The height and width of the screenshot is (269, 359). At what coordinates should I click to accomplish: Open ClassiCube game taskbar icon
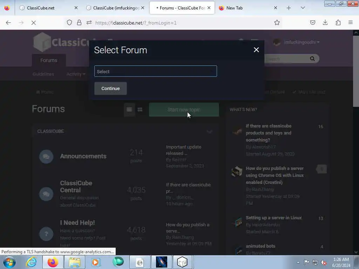[x=182, y=262]
